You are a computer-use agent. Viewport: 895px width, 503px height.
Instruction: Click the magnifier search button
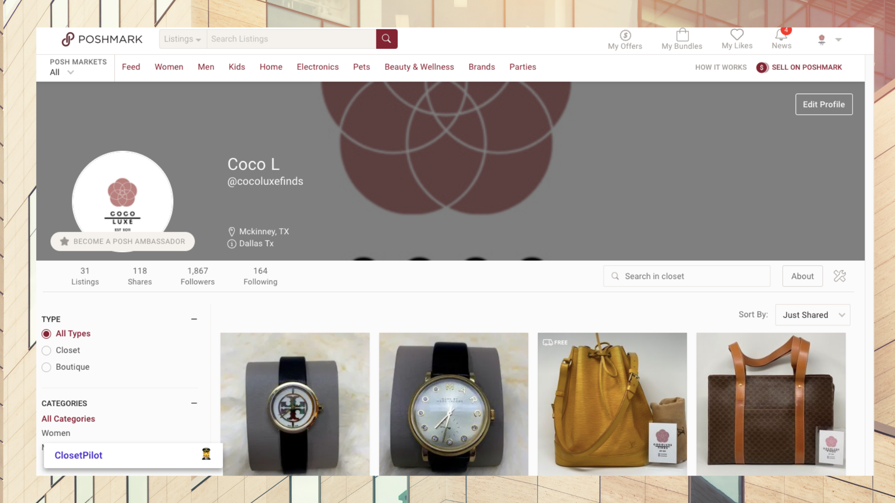[386, 39]
